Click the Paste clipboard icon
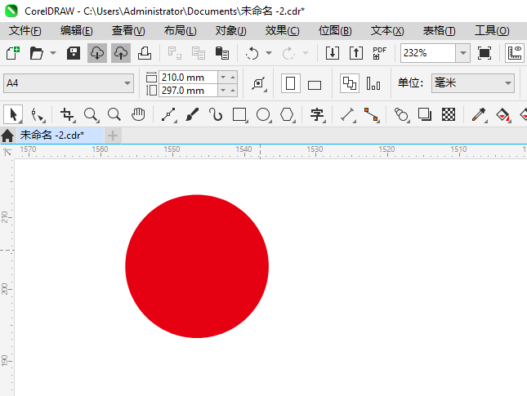Viewport: 527px width, 396px height. (x=221, y=53)
